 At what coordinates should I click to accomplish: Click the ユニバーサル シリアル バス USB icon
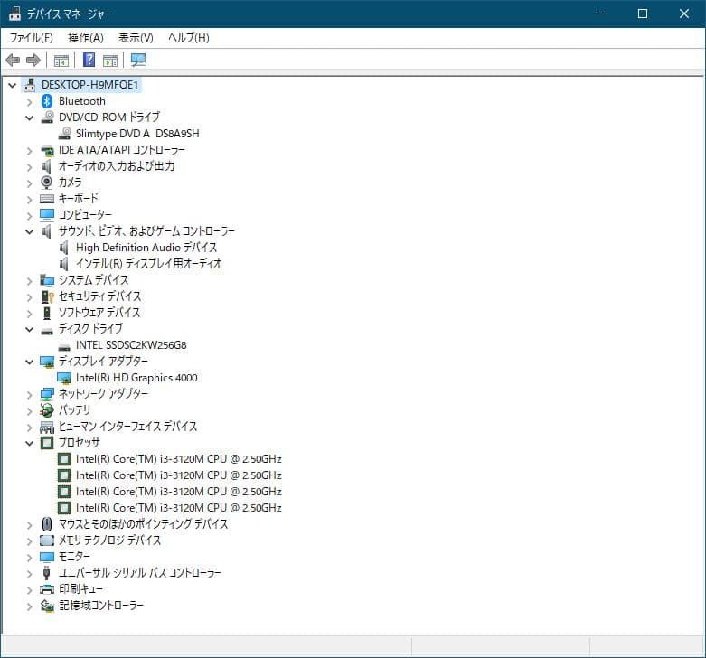[46, 573]
